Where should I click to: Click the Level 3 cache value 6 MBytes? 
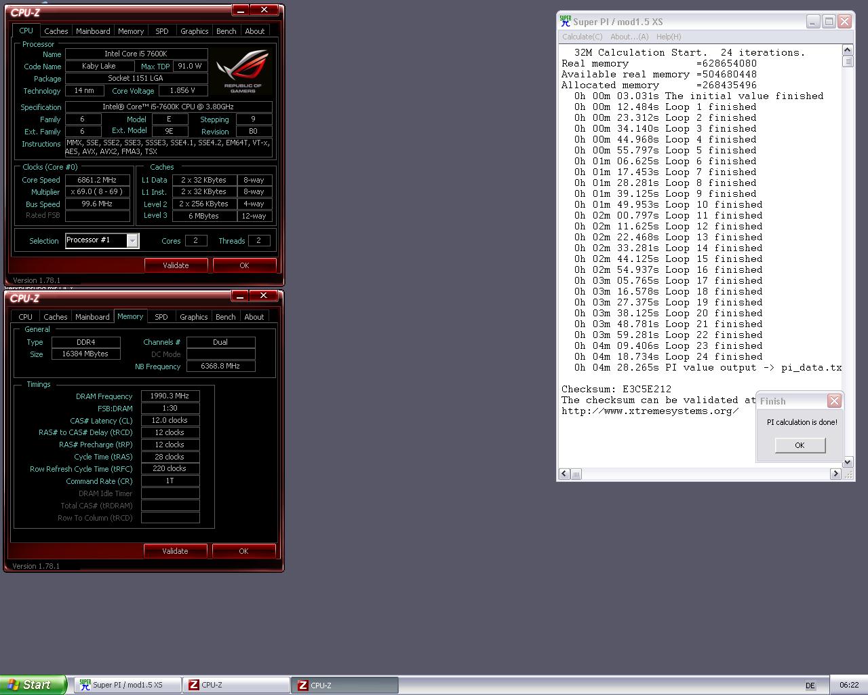(x=205, y=216)
